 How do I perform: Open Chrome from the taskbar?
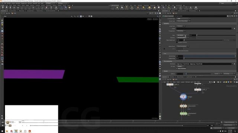[12, 131]
